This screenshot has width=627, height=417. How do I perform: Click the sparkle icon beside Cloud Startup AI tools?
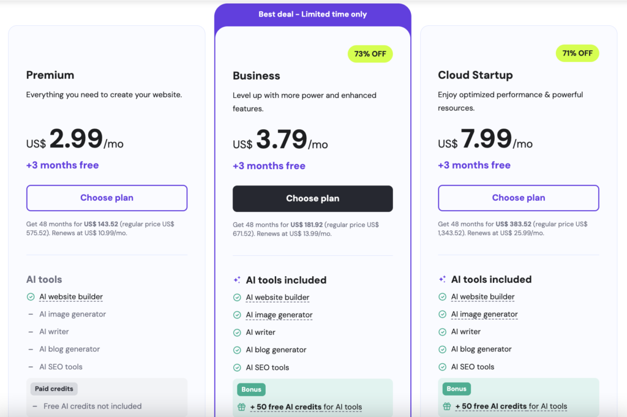tap(442, 279)
